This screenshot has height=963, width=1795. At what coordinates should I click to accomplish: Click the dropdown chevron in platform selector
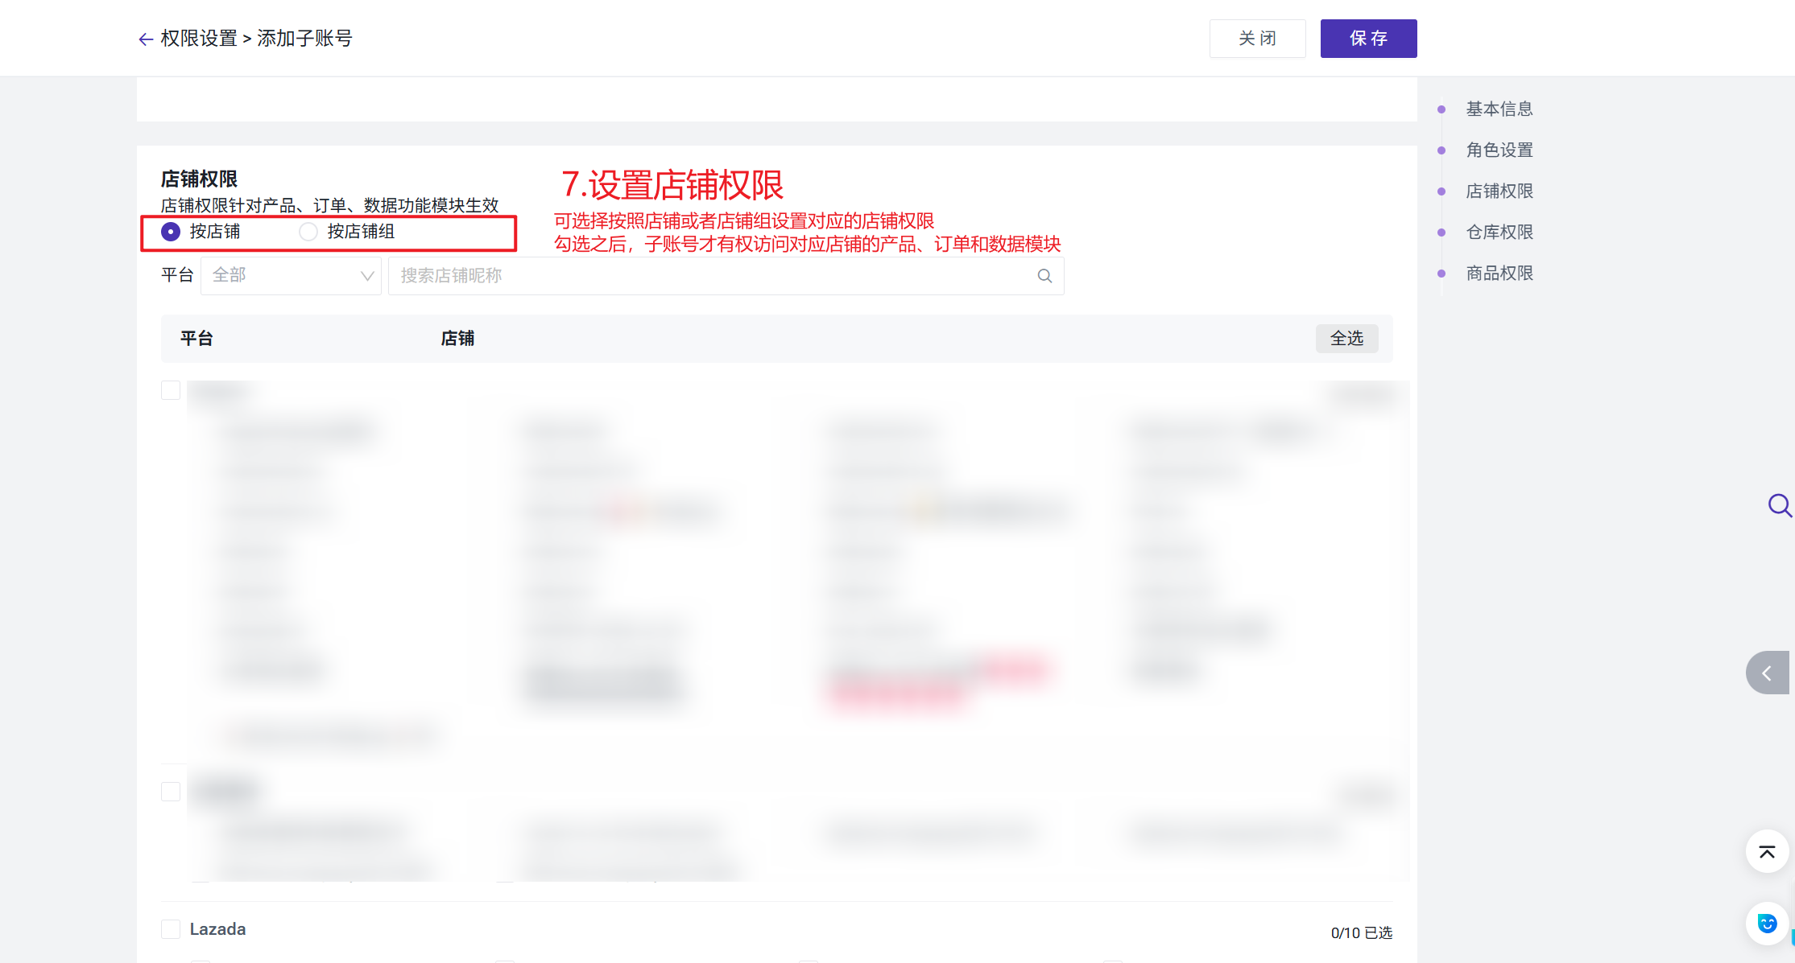pos(367,276)
